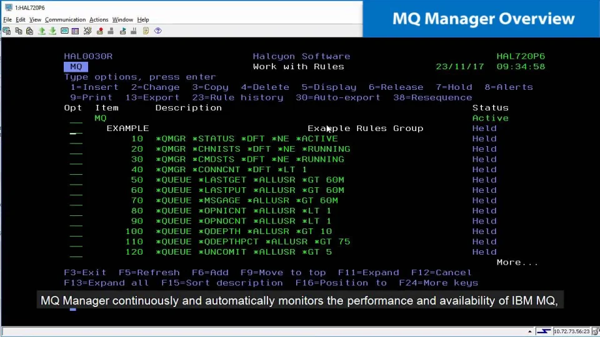The image size is (600, 337).
Task: Click the connection status indicator in the status bar
Action: pos(543,331)
